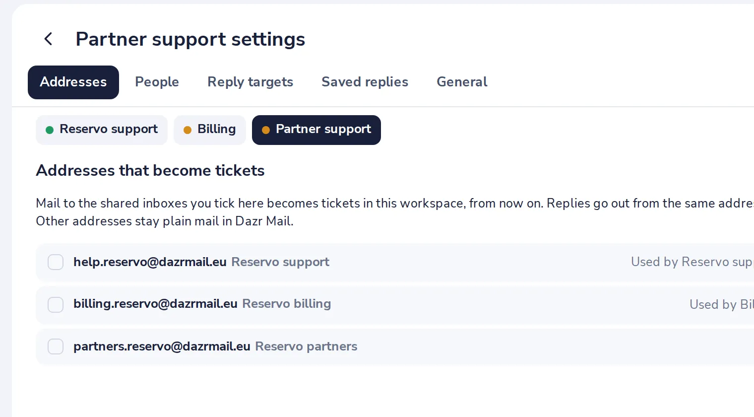The width and height of the screenshot is (754, 417).
Task: Go to the General tab
Action: pos(462,82)
